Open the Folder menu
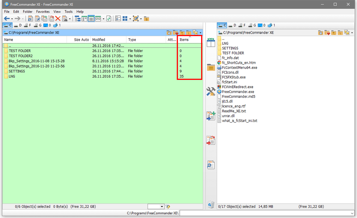Viewport: 357px width, 218px height. (28, 12)
